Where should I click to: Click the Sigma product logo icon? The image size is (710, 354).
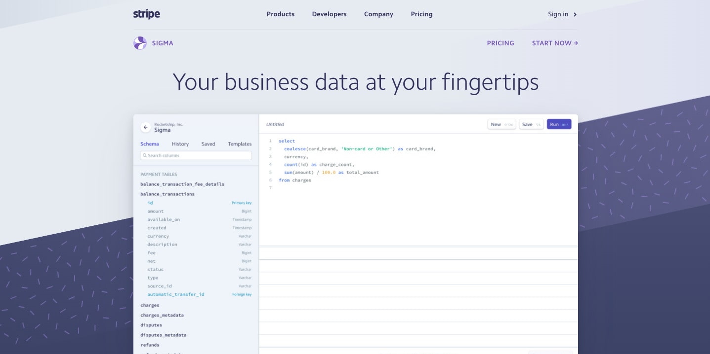[x=140, y=43]
